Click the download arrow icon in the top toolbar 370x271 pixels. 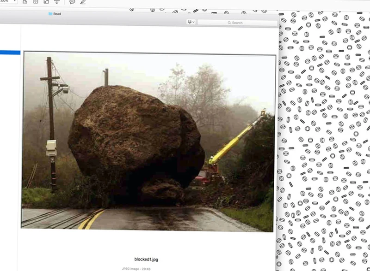[57, 2]
